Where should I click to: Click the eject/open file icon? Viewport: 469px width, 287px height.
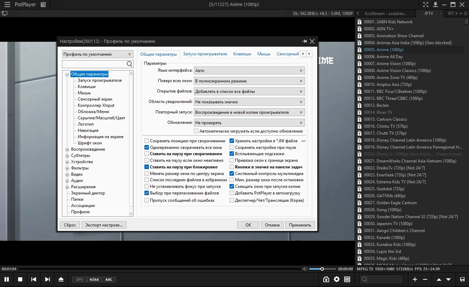click(61, 279)
